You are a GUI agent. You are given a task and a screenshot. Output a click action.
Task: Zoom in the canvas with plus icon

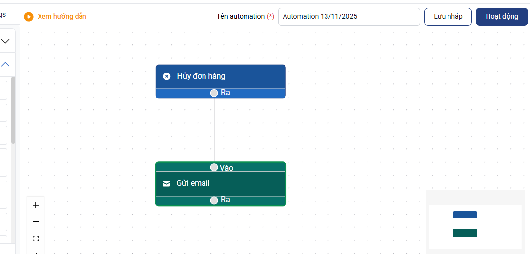35,205
